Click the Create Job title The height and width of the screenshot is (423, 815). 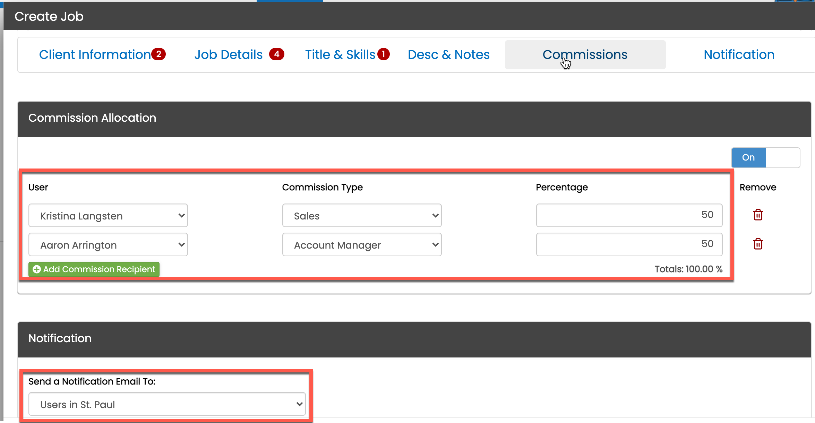[49, 16]
